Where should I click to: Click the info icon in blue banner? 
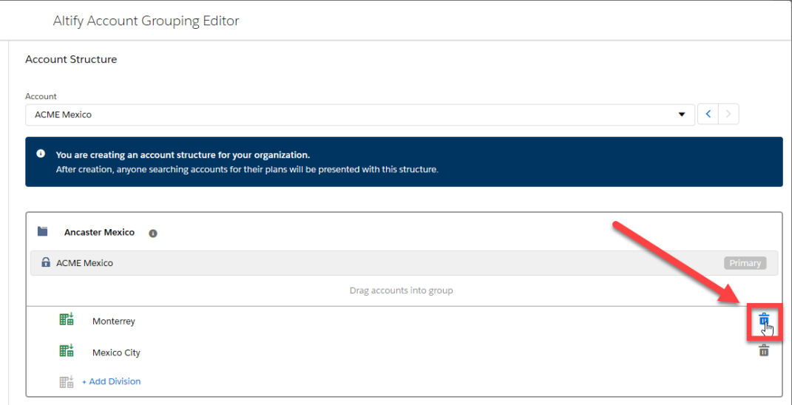coord(41,154)
